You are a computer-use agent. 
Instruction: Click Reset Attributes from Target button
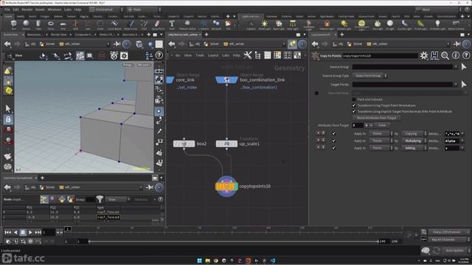[x=376, y=118]
